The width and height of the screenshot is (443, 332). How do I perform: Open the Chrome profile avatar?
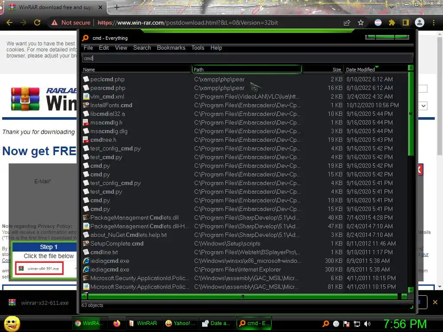coord(420,22)
